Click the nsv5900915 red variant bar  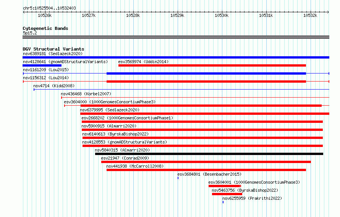(x=202, y=130)
